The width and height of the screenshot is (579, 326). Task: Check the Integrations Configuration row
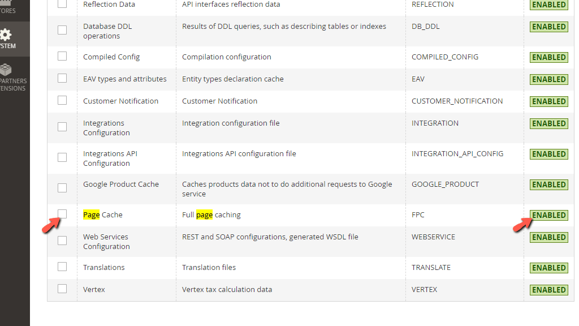point(62,126)
